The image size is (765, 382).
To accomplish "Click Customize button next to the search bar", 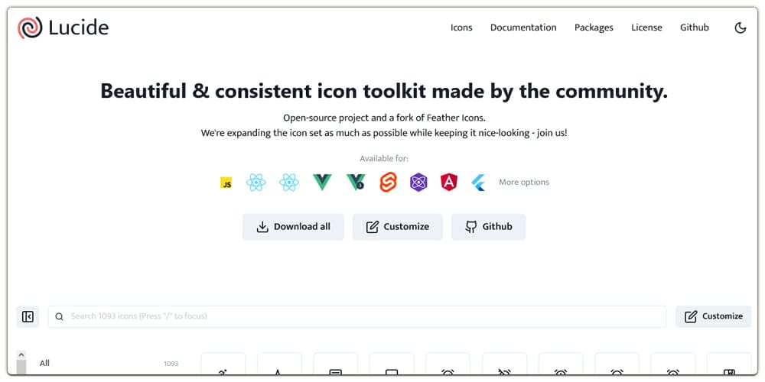I will point(713,316).
